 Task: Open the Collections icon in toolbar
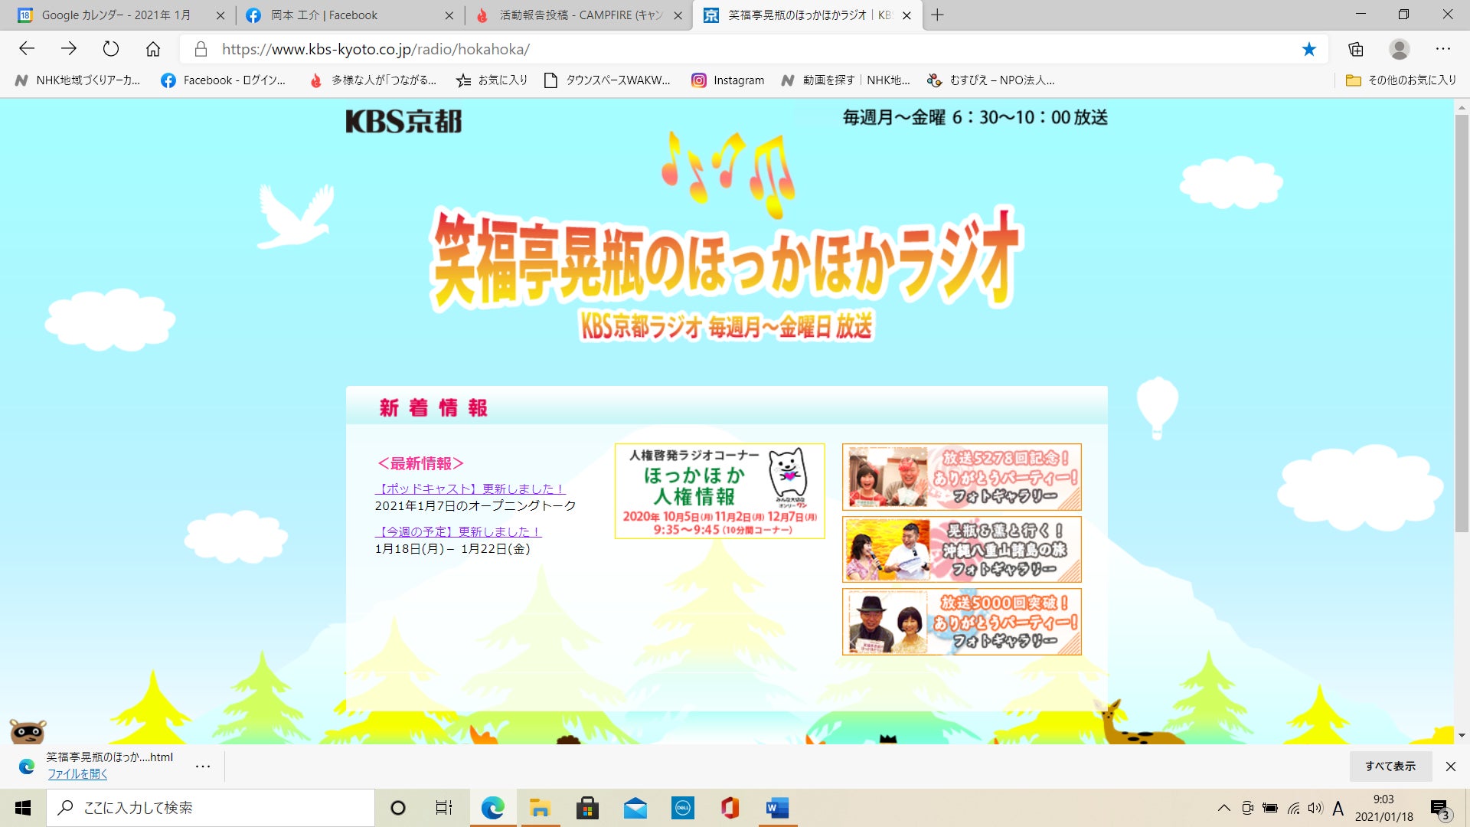click(1356, 49)
